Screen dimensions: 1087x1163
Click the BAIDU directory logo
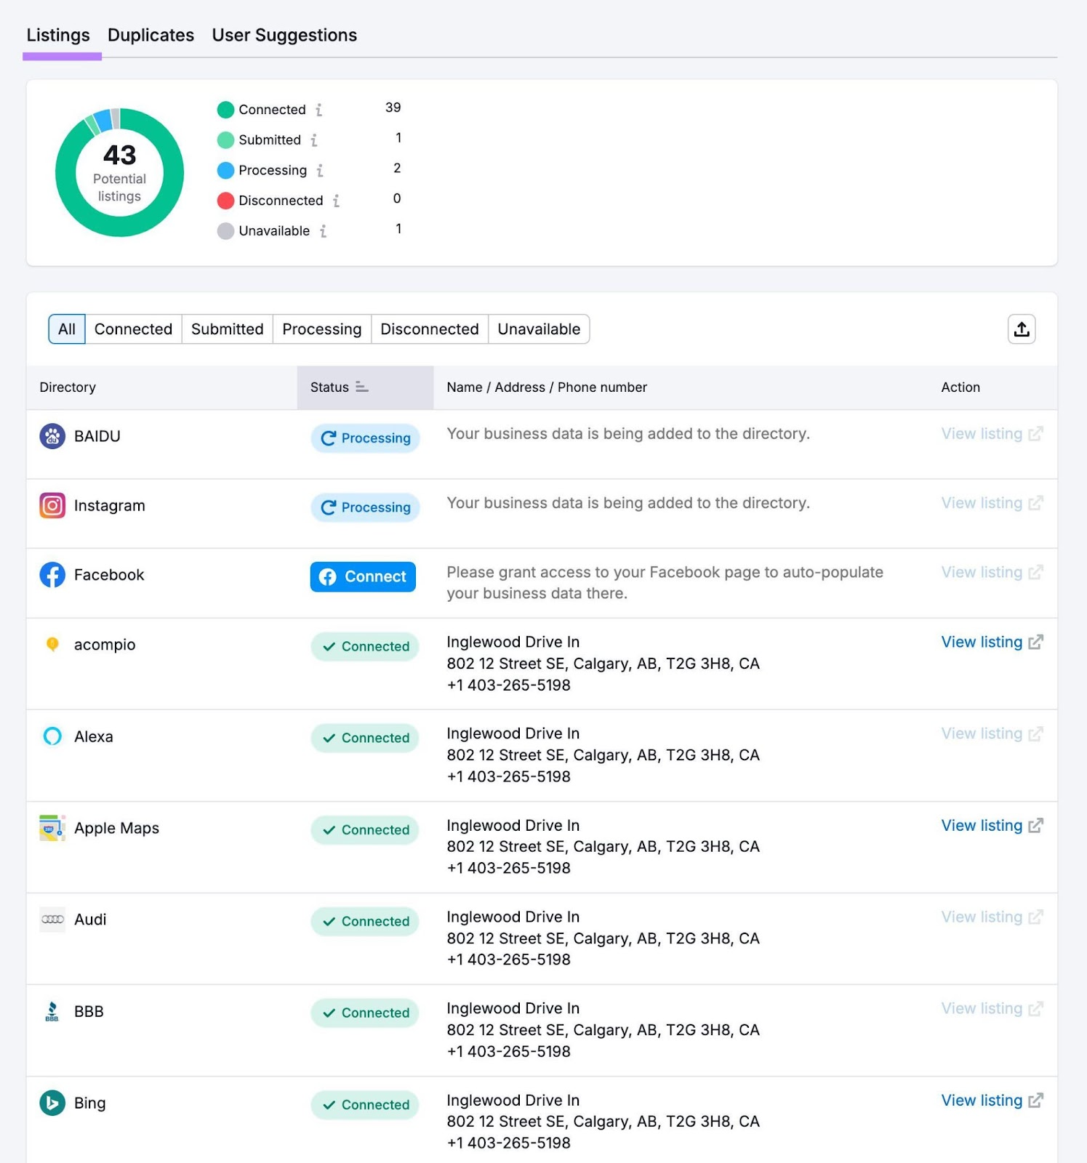(x=52, y=436)
